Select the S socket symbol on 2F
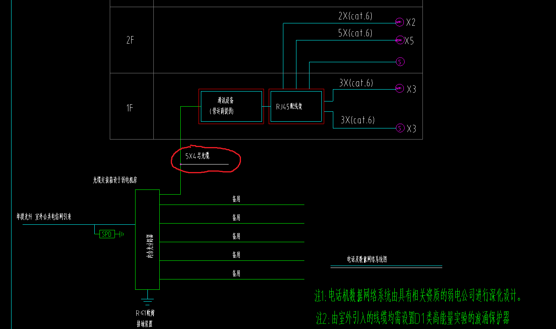 pos(400,62)
